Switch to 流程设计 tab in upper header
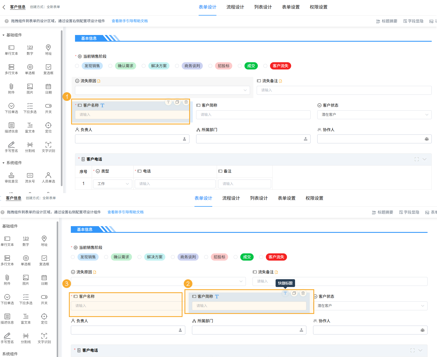 coord(235,7)
